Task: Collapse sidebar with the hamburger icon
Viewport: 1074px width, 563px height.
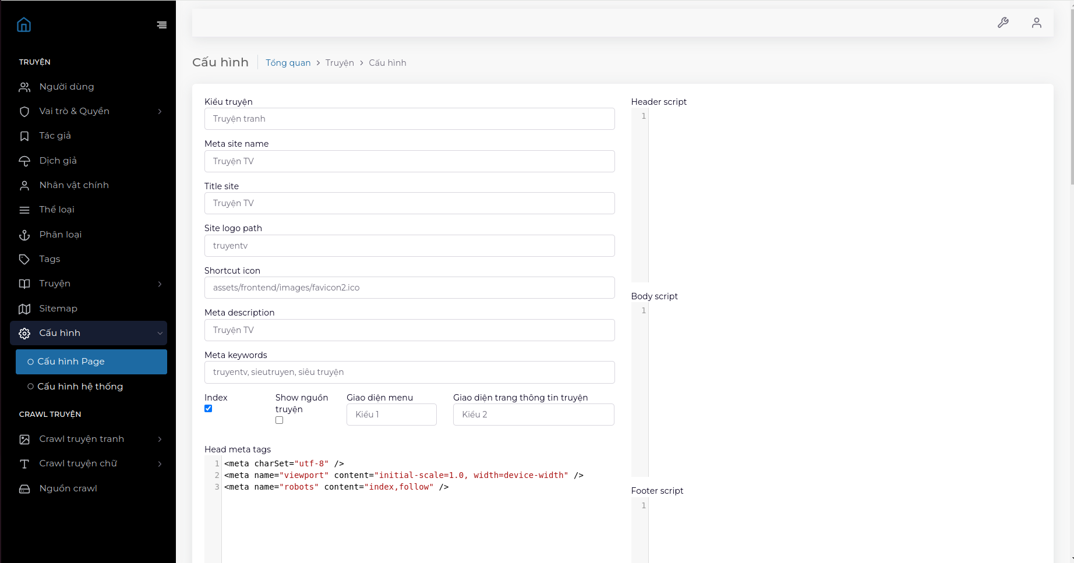Action: point(162,25)
